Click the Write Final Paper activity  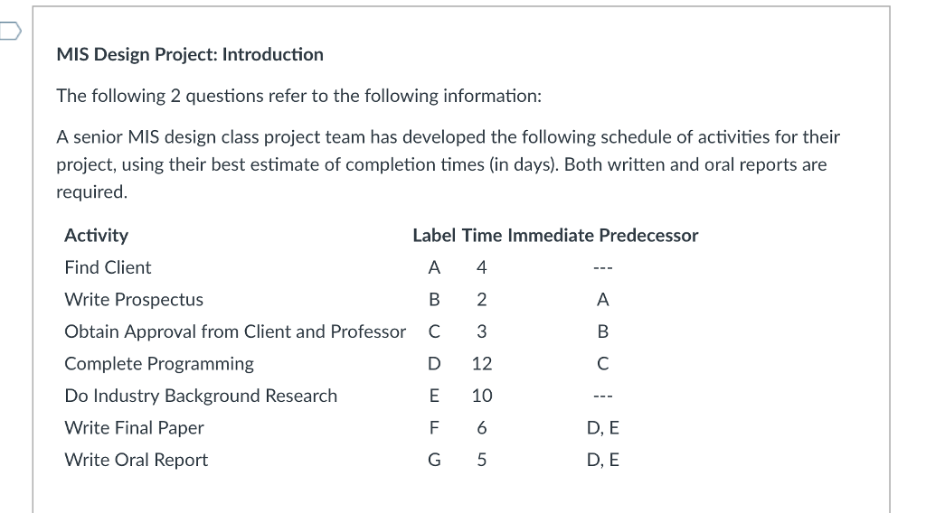point(134,428)
